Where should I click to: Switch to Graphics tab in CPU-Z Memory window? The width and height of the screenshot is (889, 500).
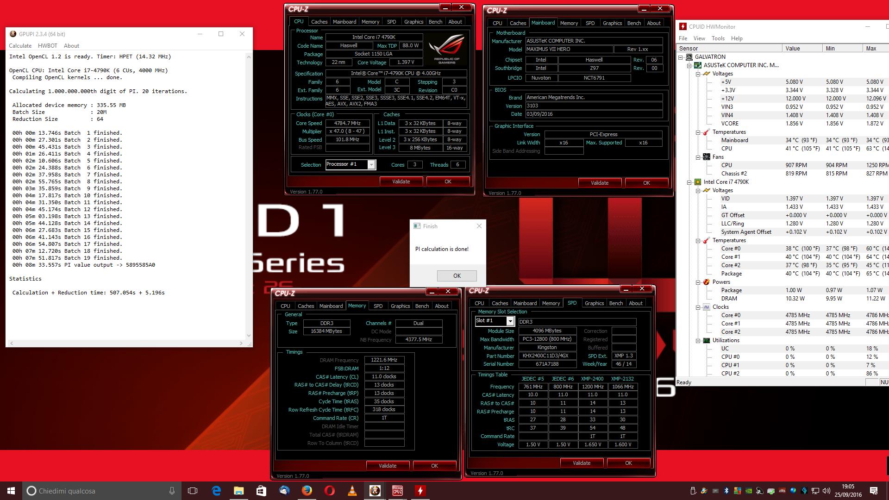pos(400,306)
